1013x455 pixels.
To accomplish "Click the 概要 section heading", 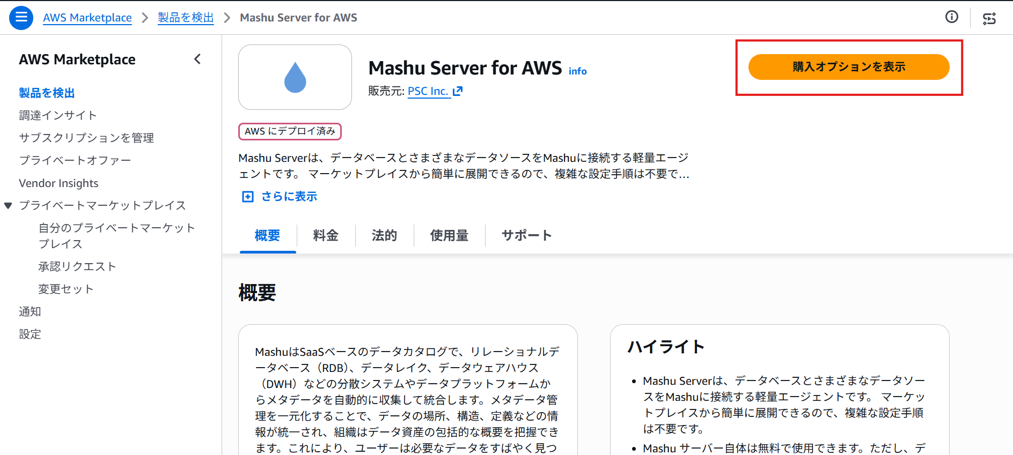I will click(x=258, y=293).
